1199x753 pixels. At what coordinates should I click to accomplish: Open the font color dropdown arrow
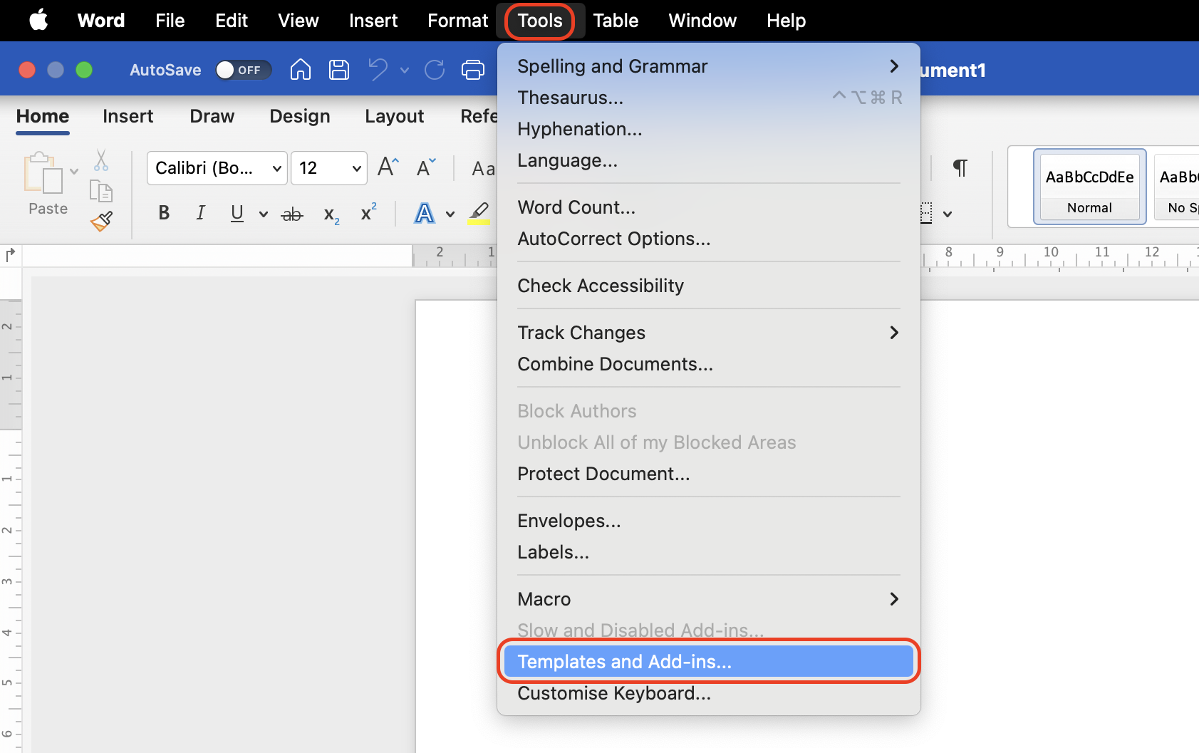click(450, 214)
